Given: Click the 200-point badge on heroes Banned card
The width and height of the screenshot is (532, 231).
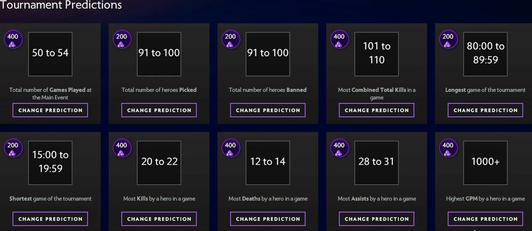Looking at the screenshot, I should (x=231, y=39).
